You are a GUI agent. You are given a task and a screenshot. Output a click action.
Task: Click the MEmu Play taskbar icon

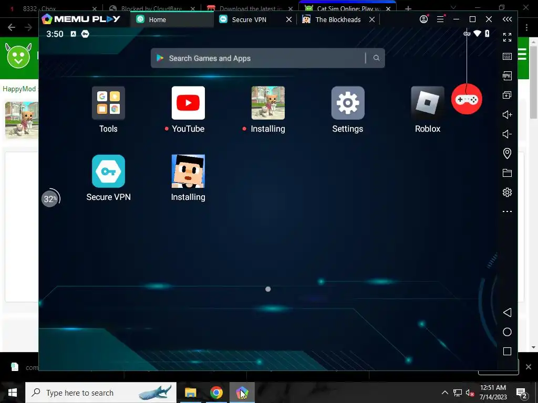click(242, 393)
